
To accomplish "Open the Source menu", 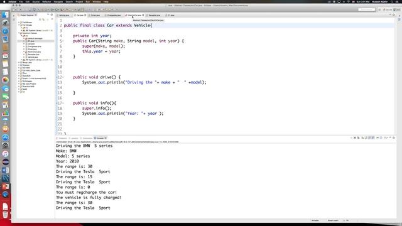I will click(x=36, y=1).
